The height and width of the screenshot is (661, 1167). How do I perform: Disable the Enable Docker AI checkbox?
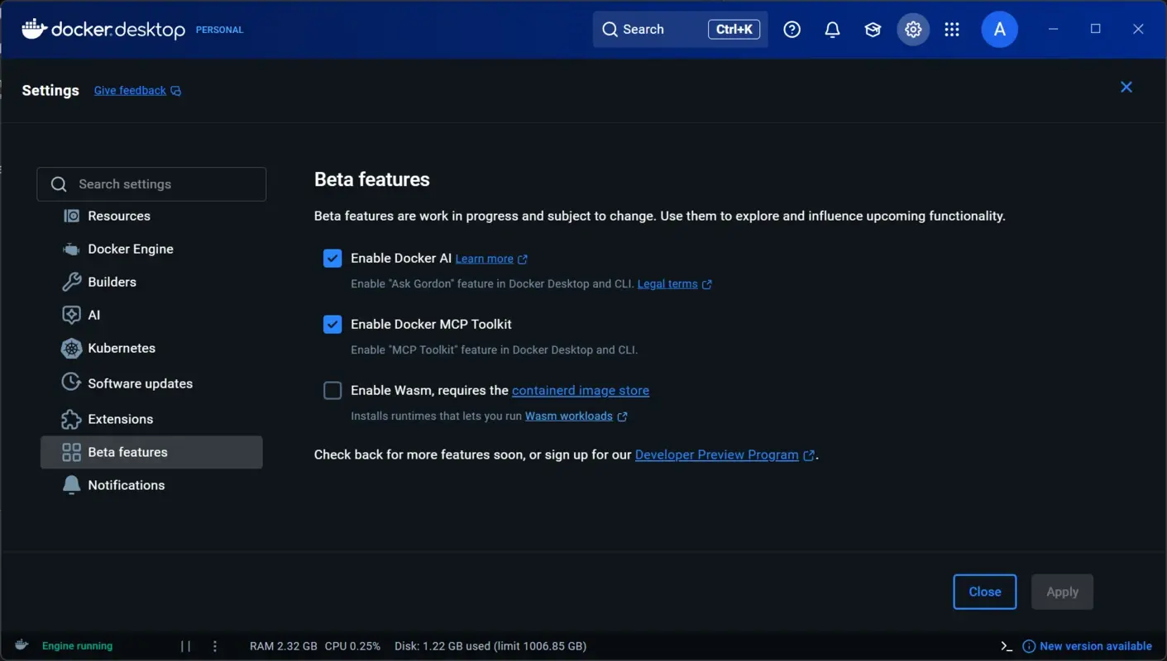[332, 258]
